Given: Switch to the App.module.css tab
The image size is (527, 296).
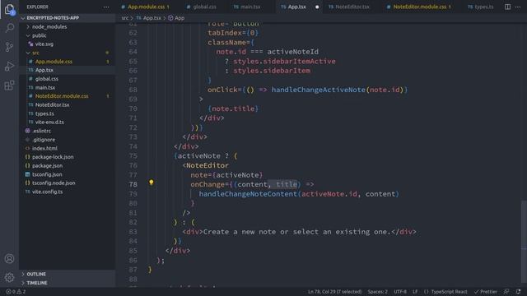Looking at the screenshot, I should (145, 7).
